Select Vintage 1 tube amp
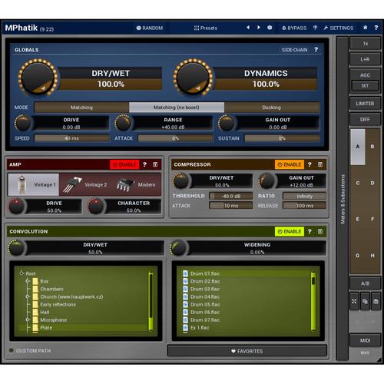 (x=34, y=184)
